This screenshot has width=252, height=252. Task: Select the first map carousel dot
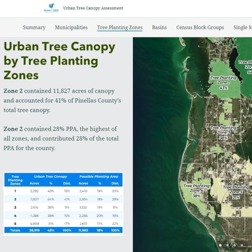[220, 245]
